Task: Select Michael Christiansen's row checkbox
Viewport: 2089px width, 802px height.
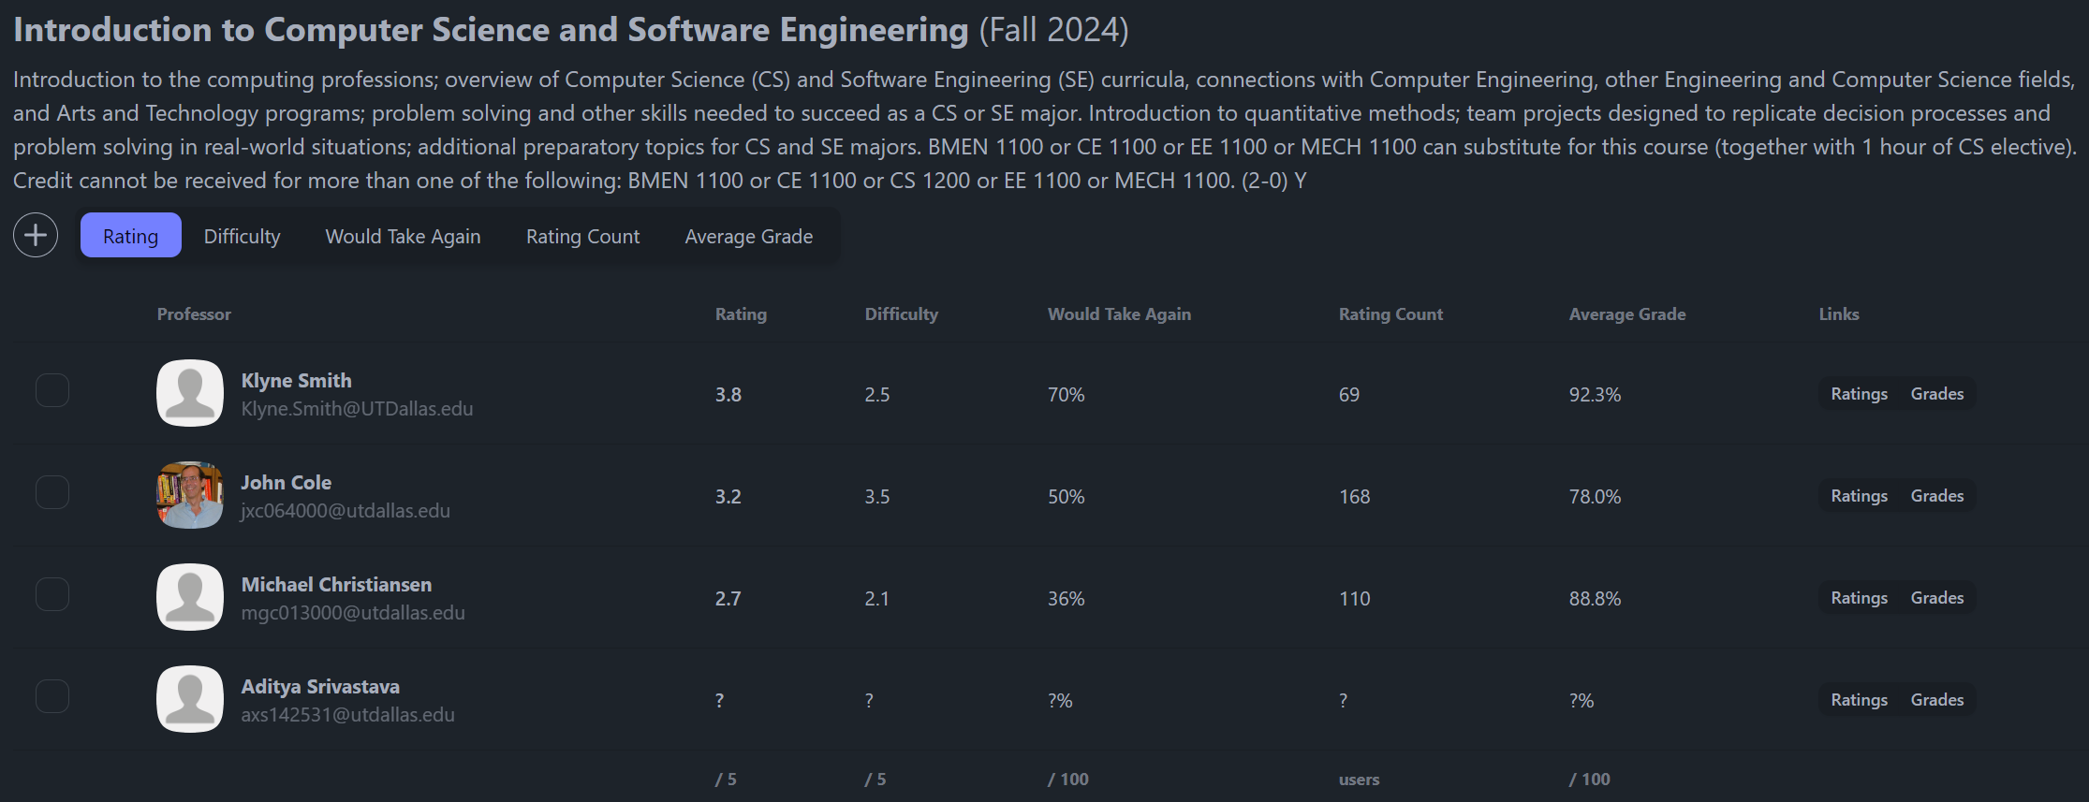Action: [x=52, y=594]
